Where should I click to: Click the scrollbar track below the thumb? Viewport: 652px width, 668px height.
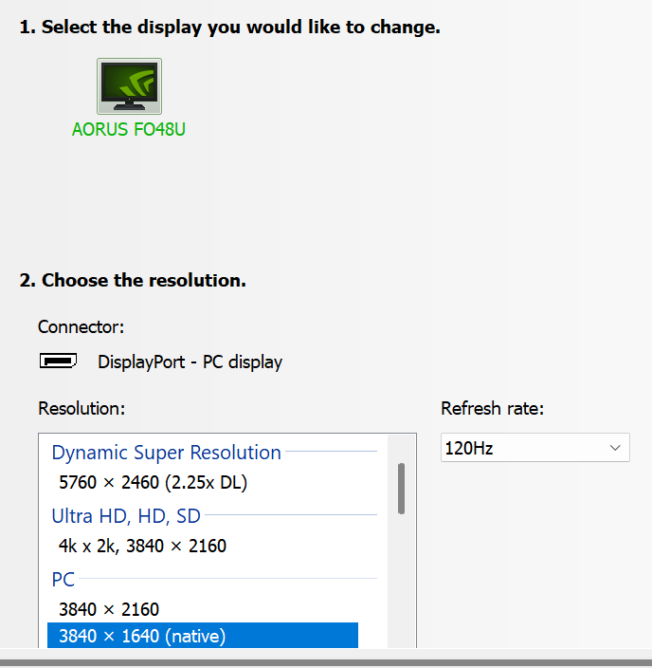click(x=401, y=580)
